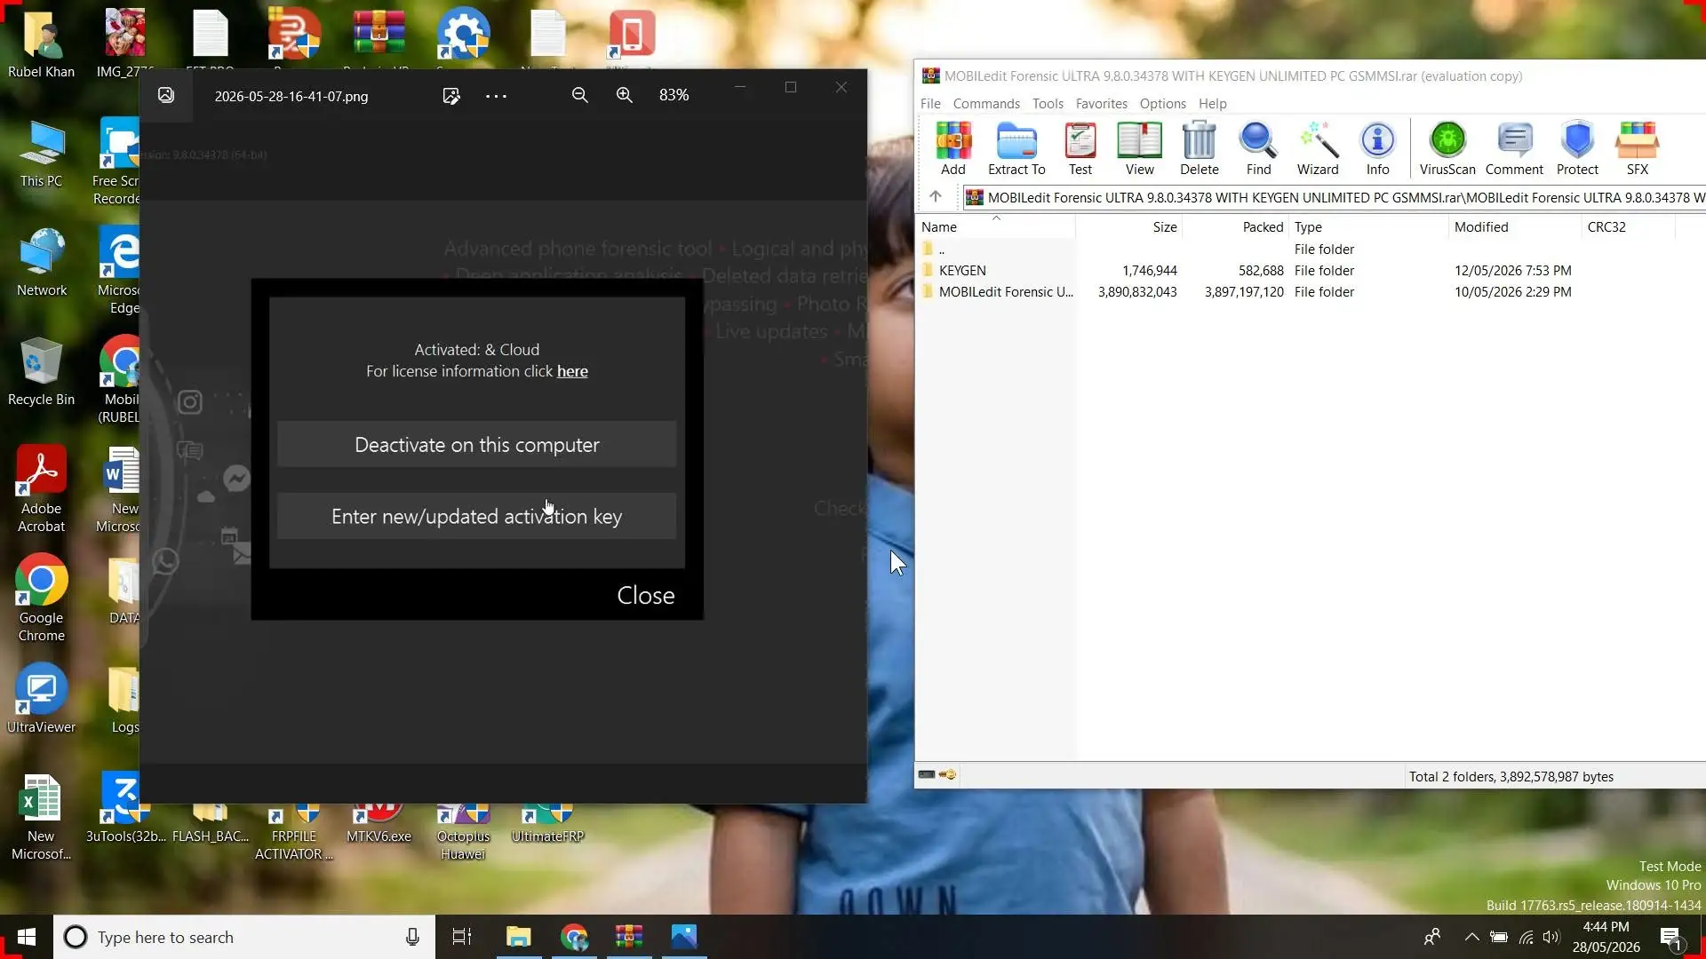The width and height of the screenshot is (1706, 959).
Task: Zoom in on the Photos image
Action: click(x=625, y=95)
